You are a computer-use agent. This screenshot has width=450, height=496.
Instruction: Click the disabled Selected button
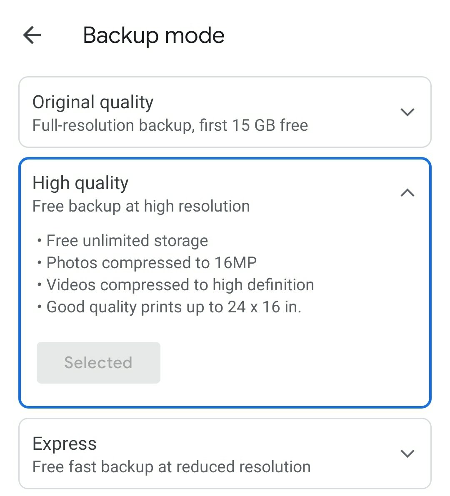(98, 363)
